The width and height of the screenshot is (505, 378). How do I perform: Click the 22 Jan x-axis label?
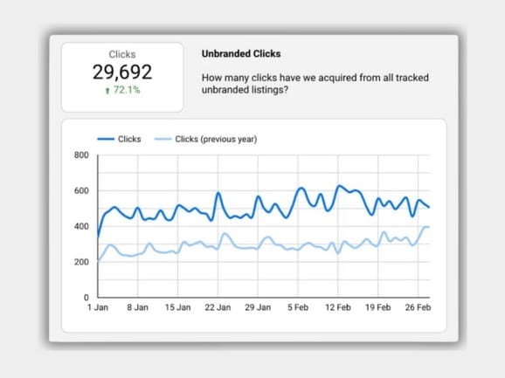click(218, 307)
